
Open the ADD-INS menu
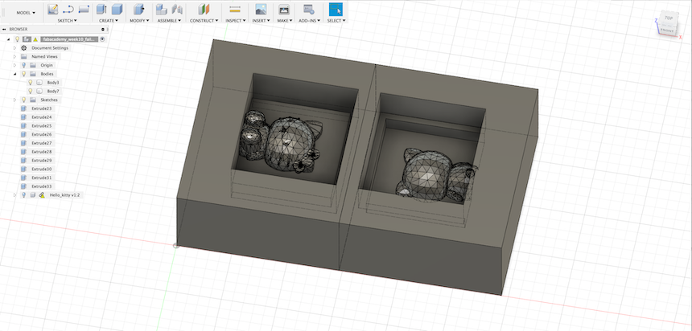pos(309,21)
